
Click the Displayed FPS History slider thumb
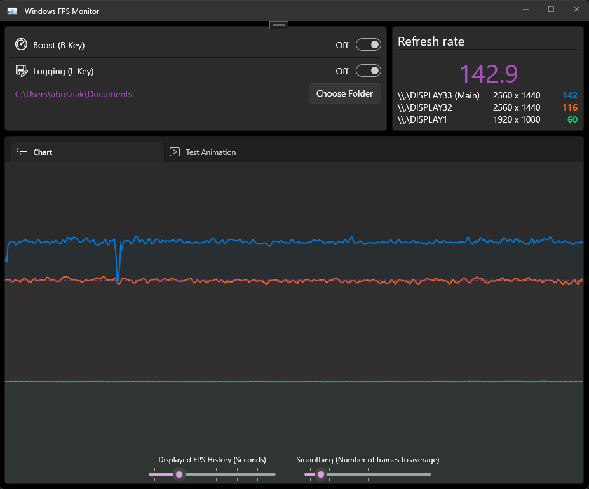[x=179, y=474]
